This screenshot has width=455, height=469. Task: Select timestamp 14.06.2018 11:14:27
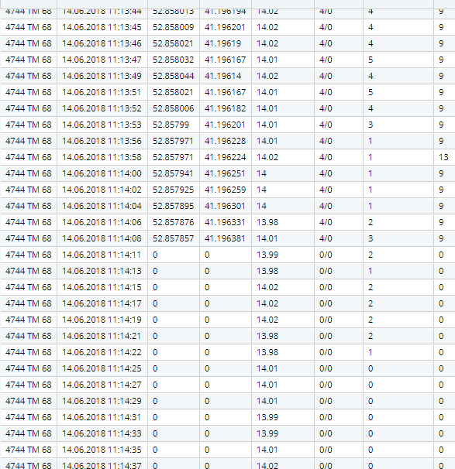click(102, 385)
